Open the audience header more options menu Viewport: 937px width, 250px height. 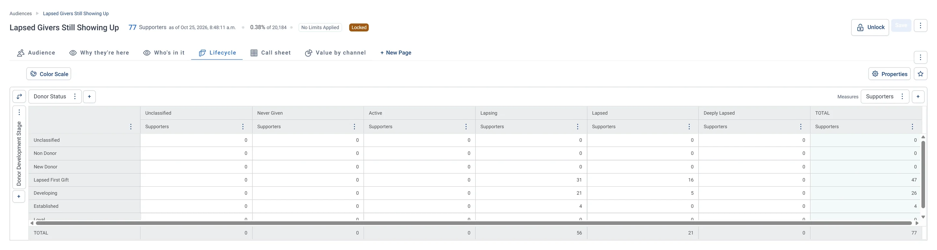point(921,25)
